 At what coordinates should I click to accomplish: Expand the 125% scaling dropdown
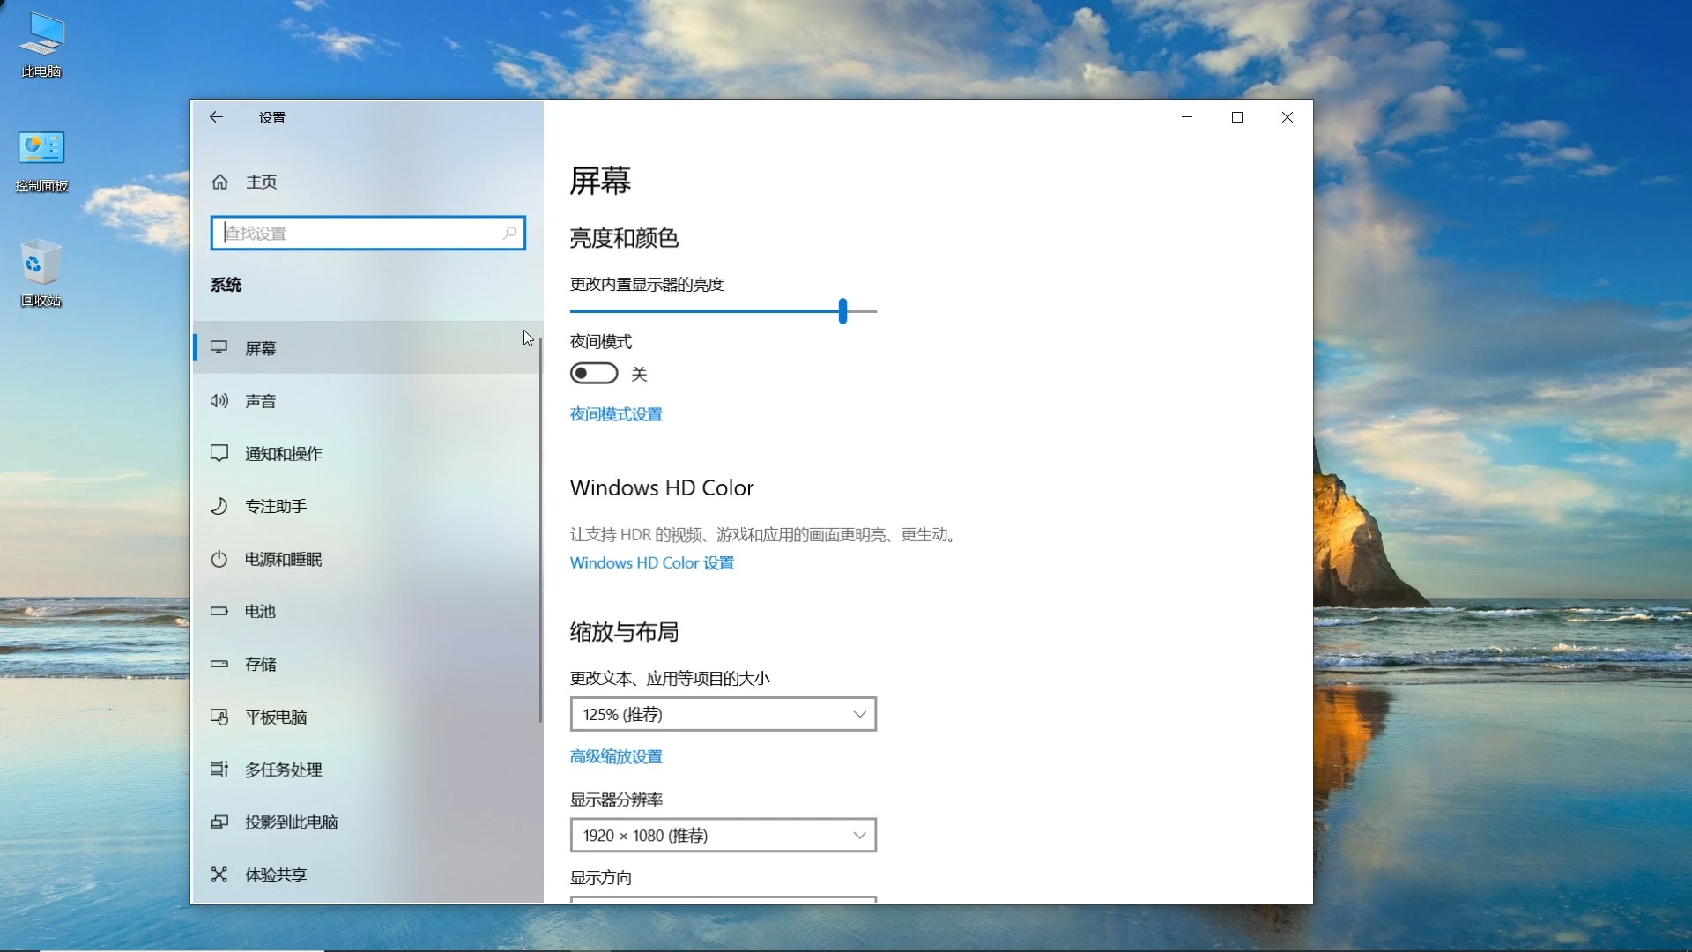[x=723, y=714]
